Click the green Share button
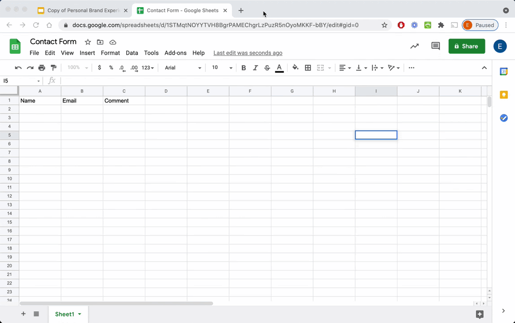The image size is (515, 323). pyautogui.click(x=467, y=46)
